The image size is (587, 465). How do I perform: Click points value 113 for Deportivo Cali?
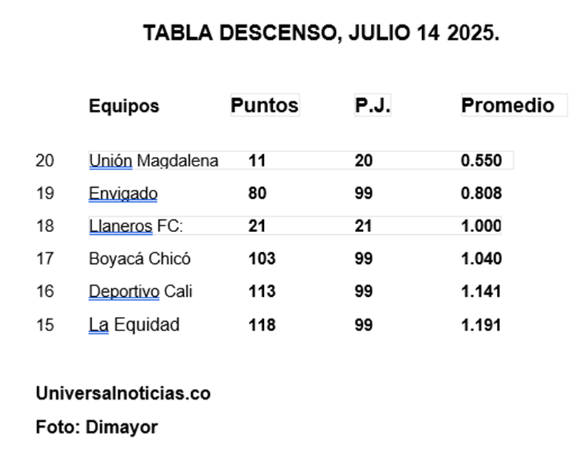click(262, 291)
